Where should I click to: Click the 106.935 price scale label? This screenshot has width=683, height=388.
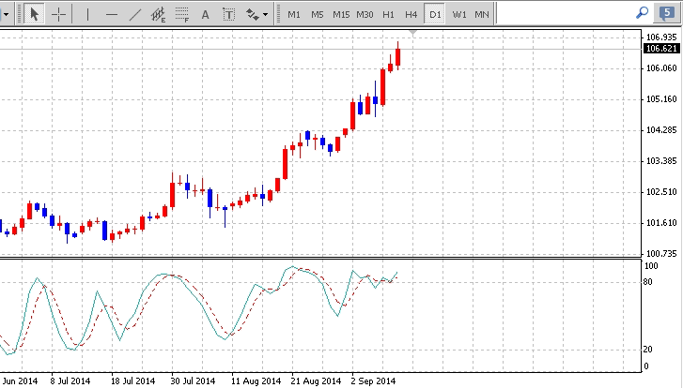click(661, 37)
